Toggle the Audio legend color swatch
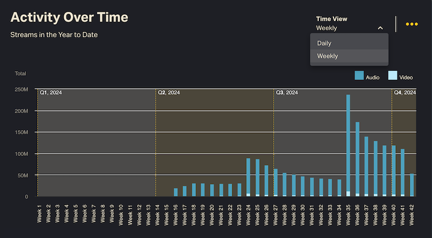 tap(359, 76)
